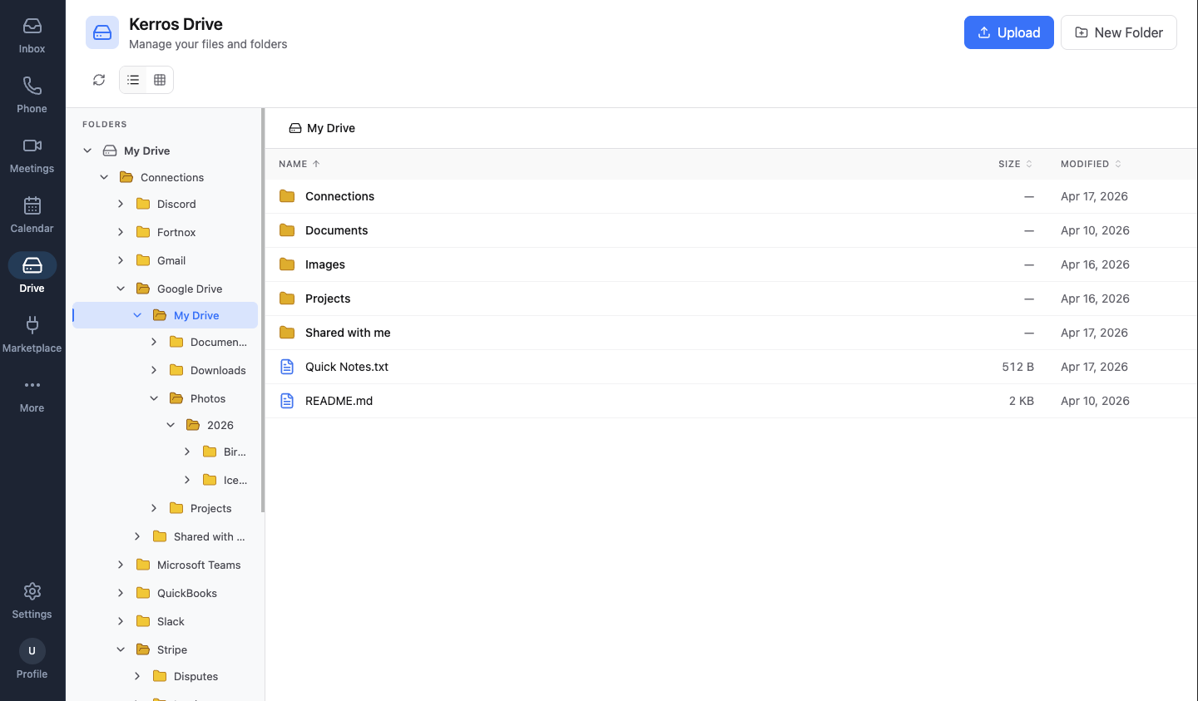Viewport: 1198px width, 701px height.
Task: Click the refresh icon above the folder tree
Action: click(99, 79)
